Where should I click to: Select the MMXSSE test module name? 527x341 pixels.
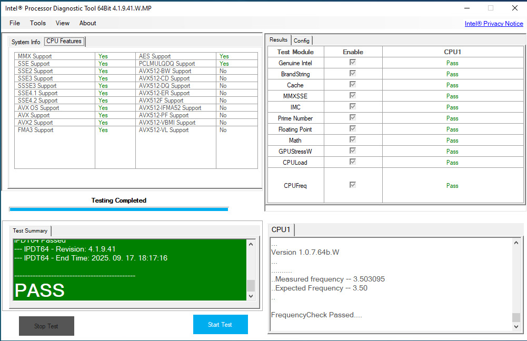point(295,96)
